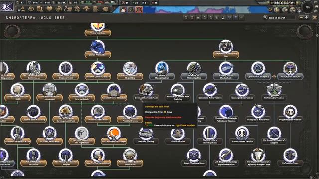This screenshot has height=179, width=319.
Task: Select the Victory At Last focus
Action: (98, 30)
